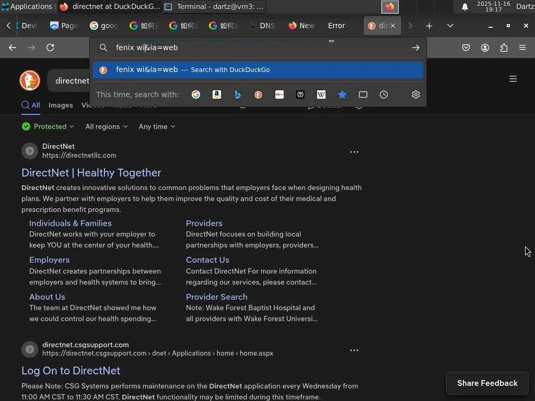Click the Share Feedback button
Image resolution: width=535 pixels, height=401 pixels.
click(x=487, y=383)
